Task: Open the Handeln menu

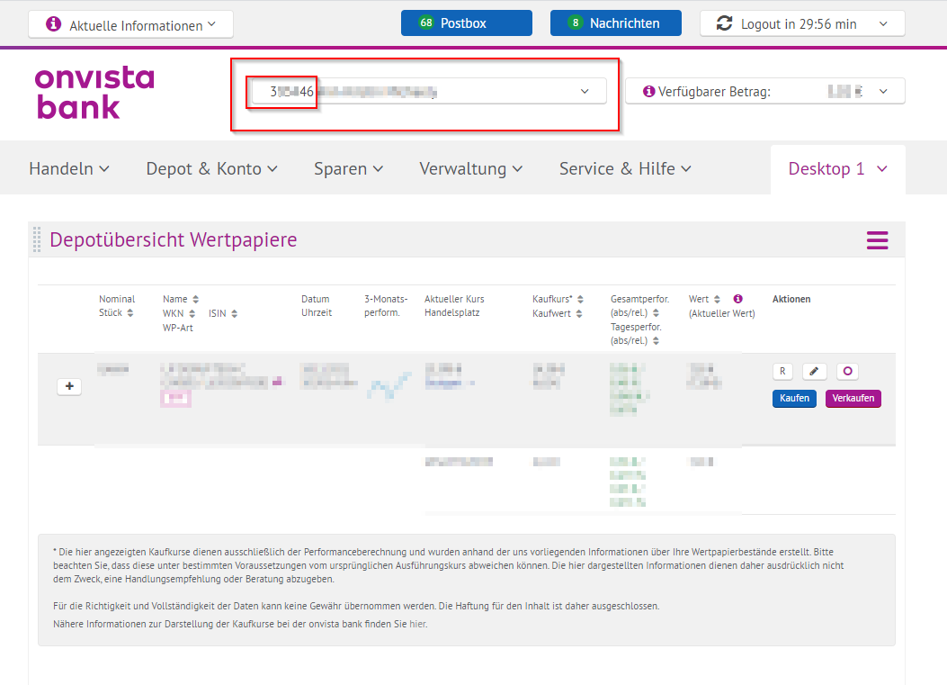Action: click(69, 168)
